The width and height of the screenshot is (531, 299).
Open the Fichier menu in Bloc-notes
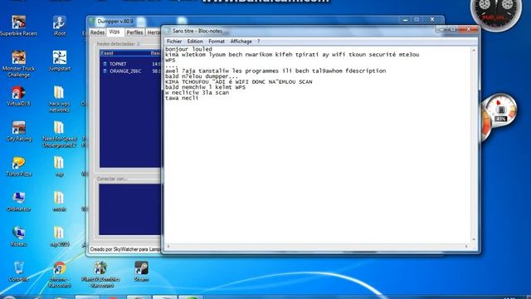174,42
